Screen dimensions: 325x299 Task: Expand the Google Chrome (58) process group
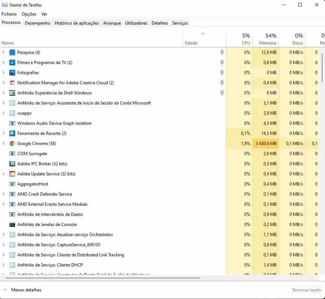[3, 144]
